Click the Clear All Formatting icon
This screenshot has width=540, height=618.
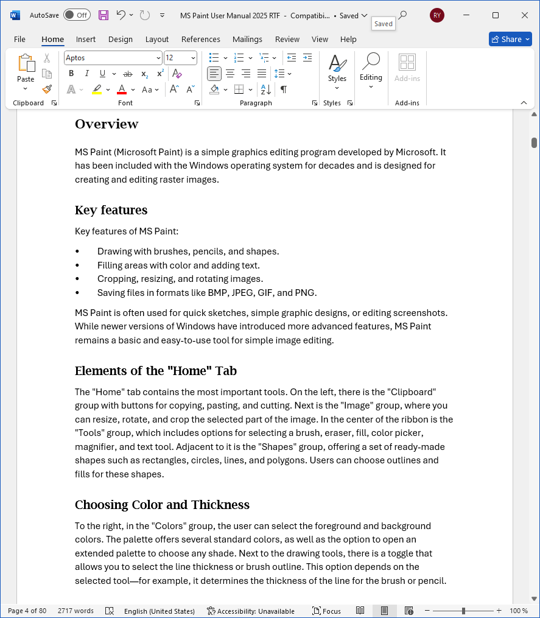[177, 74]
